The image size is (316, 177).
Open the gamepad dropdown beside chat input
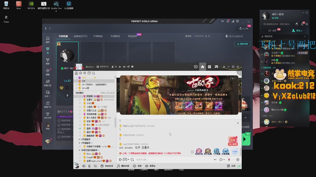coord(126,160)
